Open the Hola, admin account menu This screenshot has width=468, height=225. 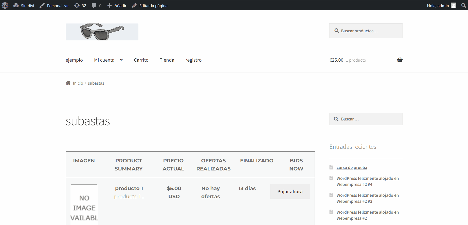438,6
